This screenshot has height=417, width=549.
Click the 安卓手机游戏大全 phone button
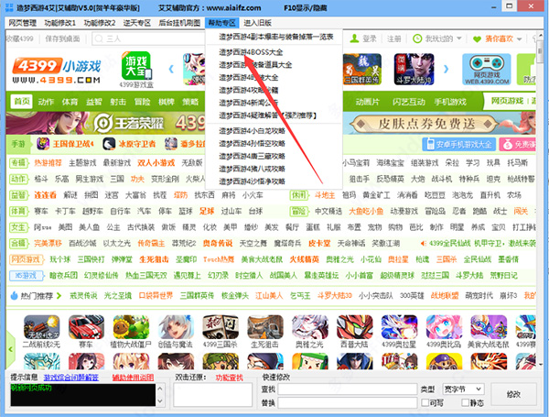(x=458, y=145)
